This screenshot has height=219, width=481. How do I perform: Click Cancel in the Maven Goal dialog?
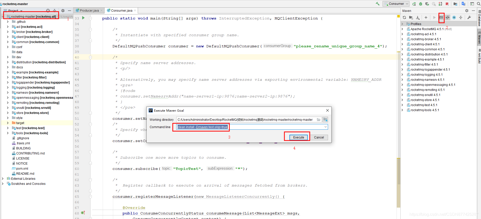[x=319, y=137]
